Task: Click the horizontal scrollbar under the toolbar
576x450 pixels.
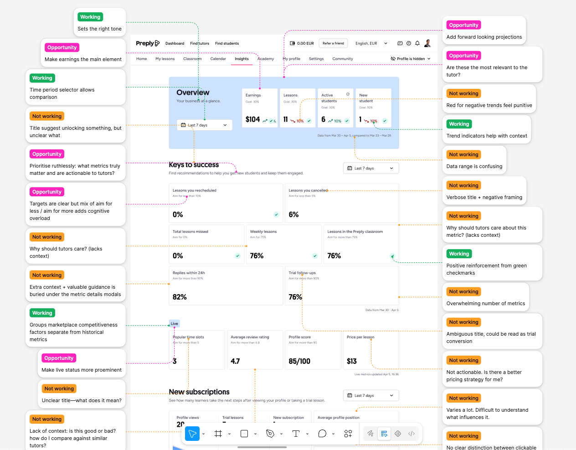Action: click(262, 447)
